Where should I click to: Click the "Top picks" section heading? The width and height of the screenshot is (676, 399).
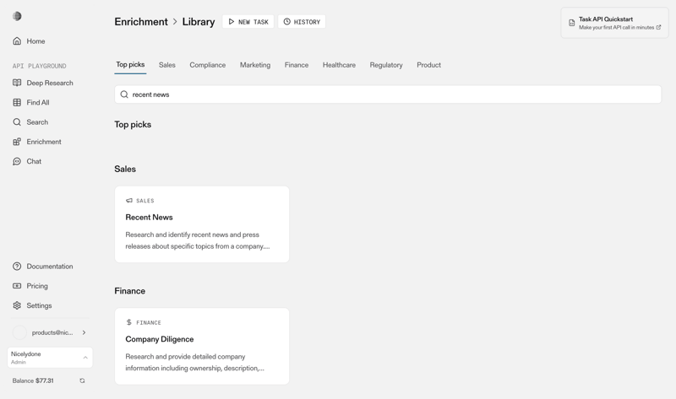[x=133, y=124]
